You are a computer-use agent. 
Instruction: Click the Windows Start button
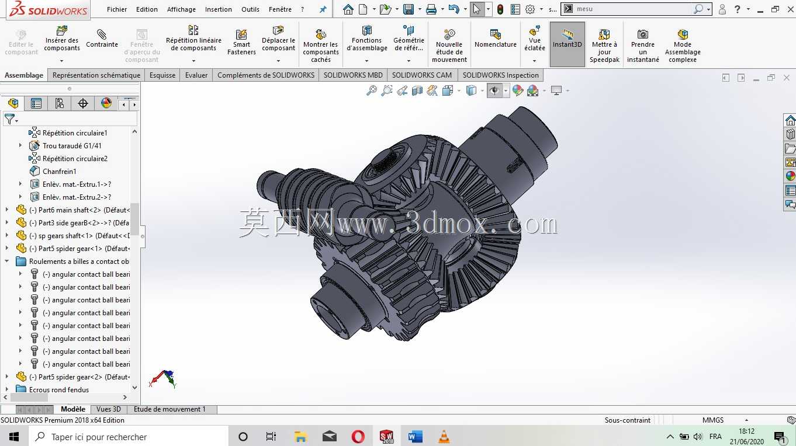point(13,437)
